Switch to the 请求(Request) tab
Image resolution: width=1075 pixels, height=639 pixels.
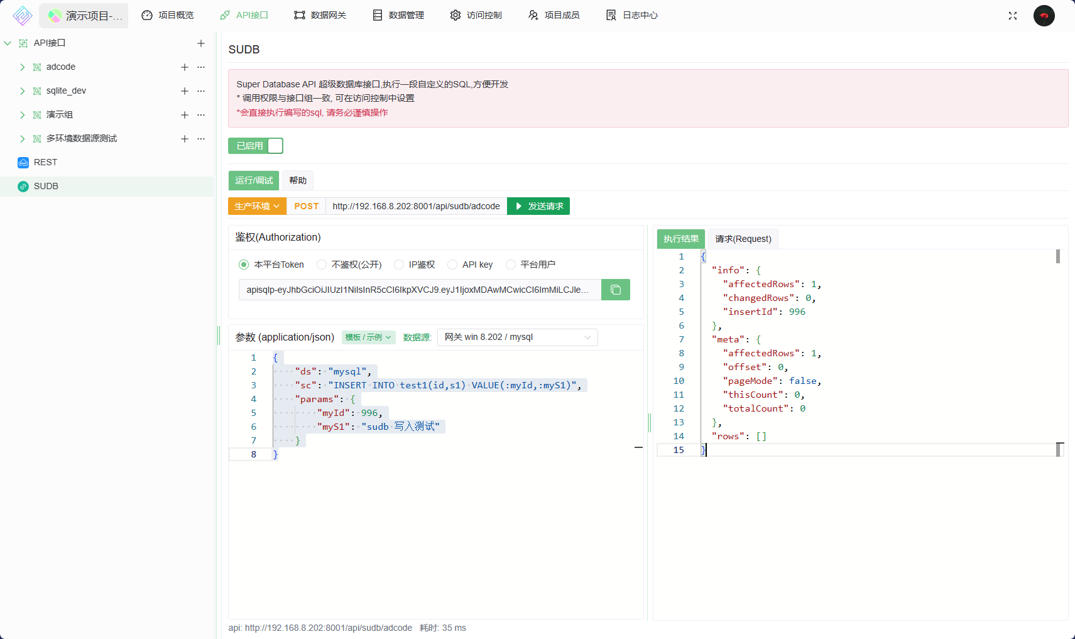pyautogui.click(x=743, y=239)
